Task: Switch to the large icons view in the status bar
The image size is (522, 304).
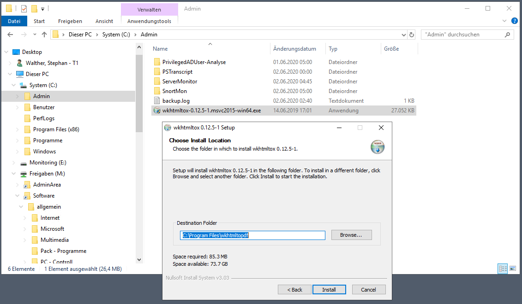Action: coord(513,269)
